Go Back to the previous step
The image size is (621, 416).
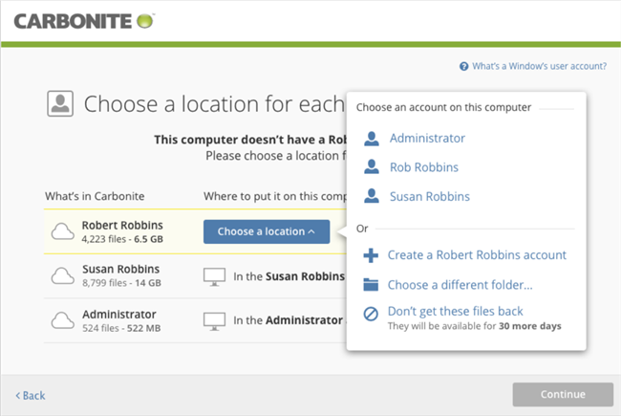point(31,395)
